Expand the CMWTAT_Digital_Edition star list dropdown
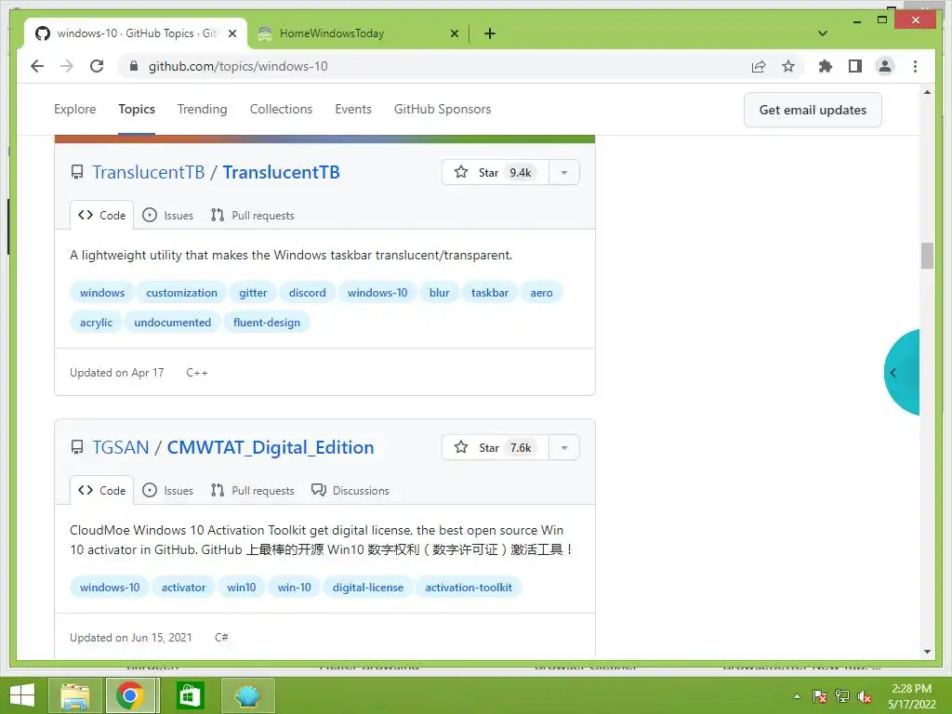This screenshot has width=952, height=714. [564, 447]
